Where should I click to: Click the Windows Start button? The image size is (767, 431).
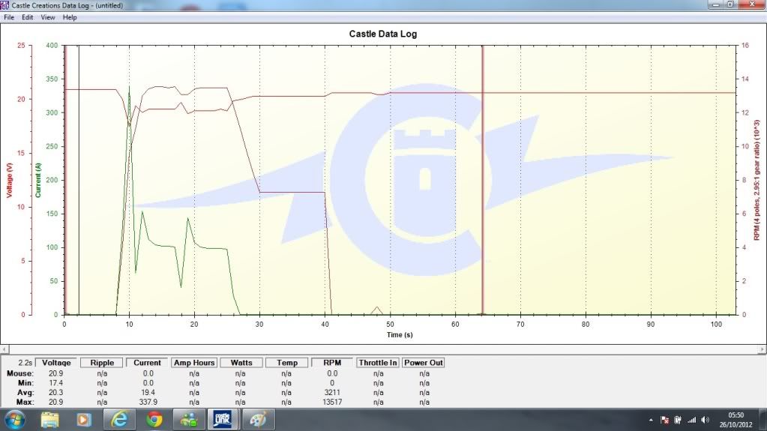15,420
